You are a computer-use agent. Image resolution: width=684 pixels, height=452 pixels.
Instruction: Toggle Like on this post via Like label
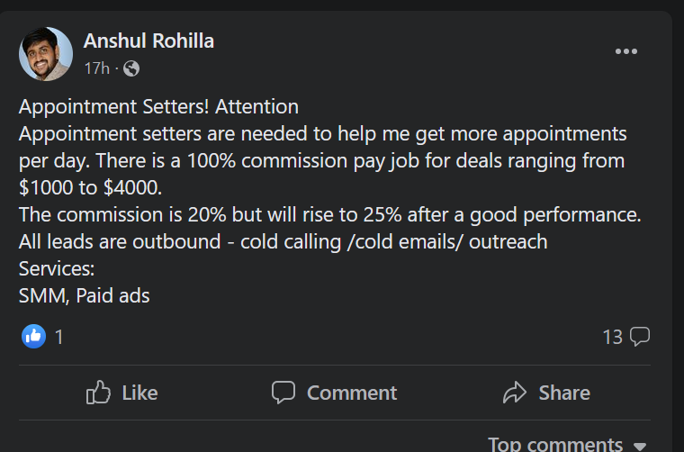click(139, 393)
